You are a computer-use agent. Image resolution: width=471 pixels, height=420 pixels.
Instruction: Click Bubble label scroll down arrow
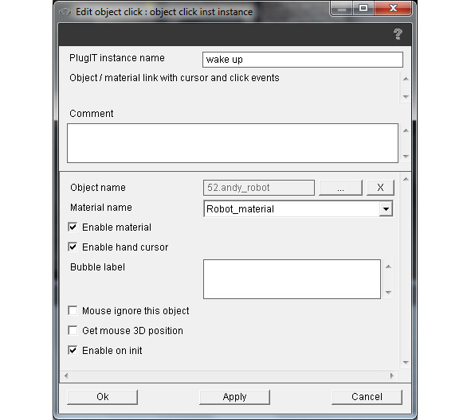[388, 292]
